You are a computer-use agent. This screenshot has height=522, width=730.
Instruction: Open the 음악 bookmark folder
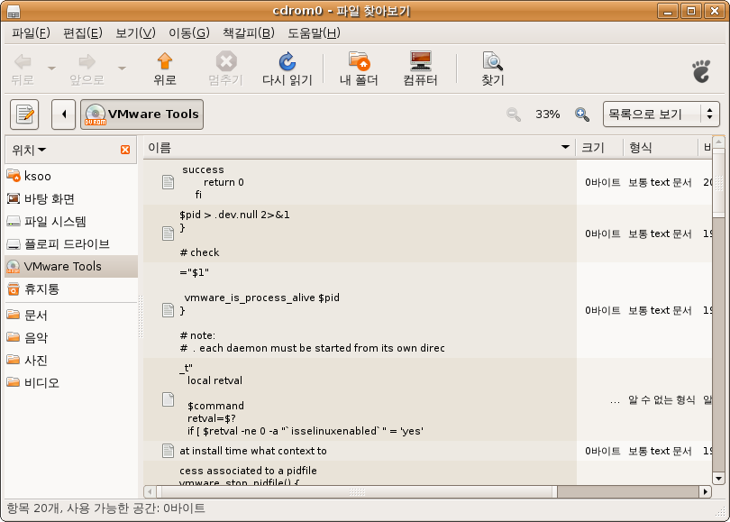coord(71,337)
